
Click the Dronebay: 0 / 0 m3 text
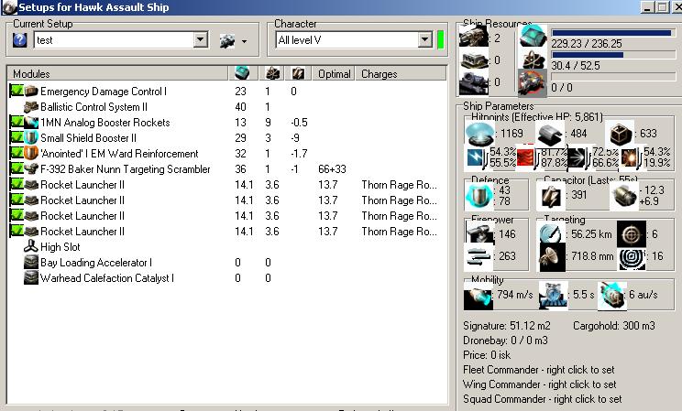coord(505,341)
